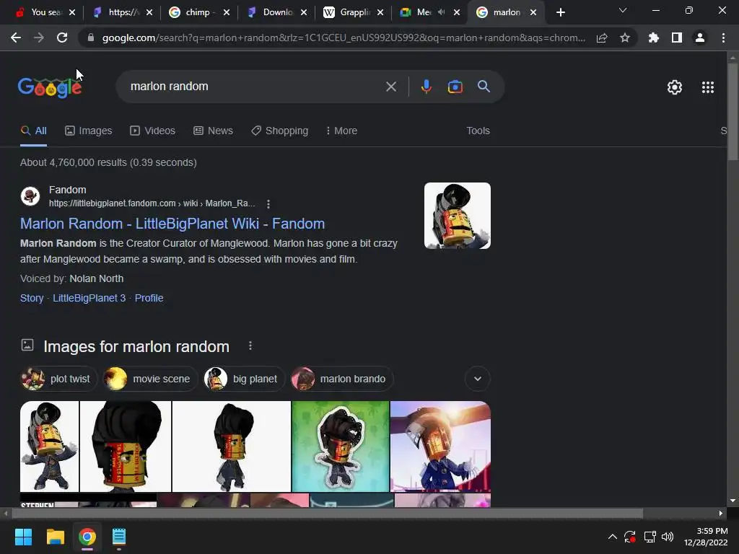Screen dimensions: 739x554
Task: Click the address bar URL
Action: [x=344, y=38]
